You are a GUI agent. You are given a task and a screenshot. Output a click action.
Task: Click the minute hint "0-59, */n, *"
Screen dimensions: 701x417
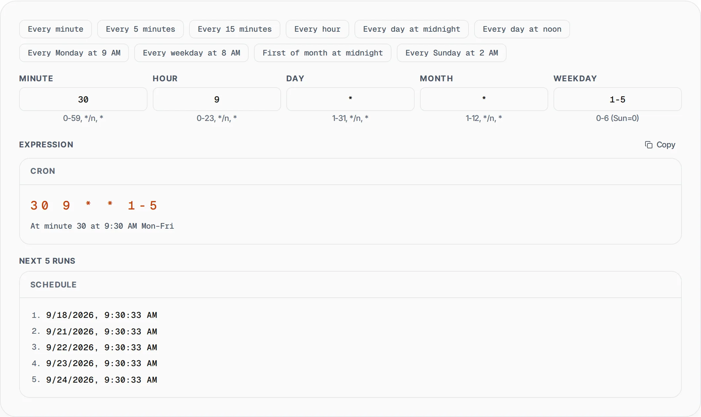pos(83,118)
